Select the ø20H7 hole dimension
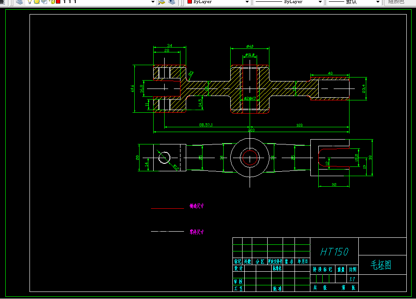This screenshot has width=416, height=299. [x=250, y=99]
